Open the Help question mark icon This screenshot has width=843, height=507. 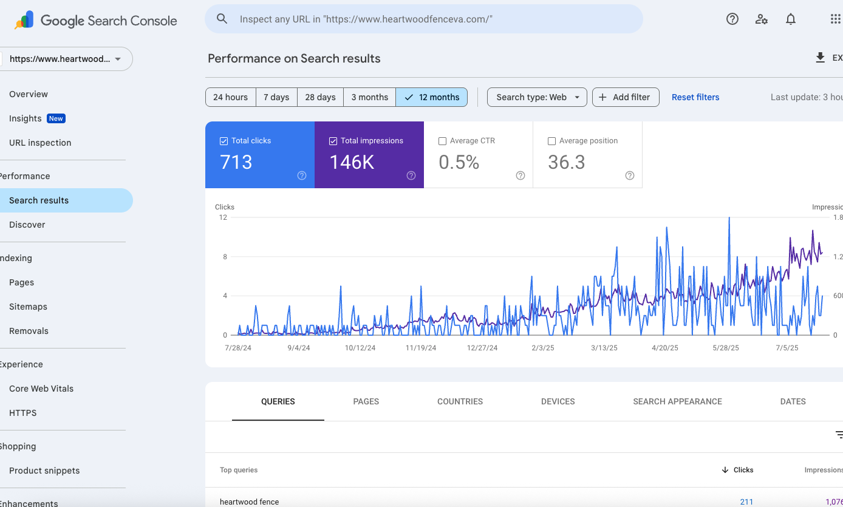click(x=732, y=19)
